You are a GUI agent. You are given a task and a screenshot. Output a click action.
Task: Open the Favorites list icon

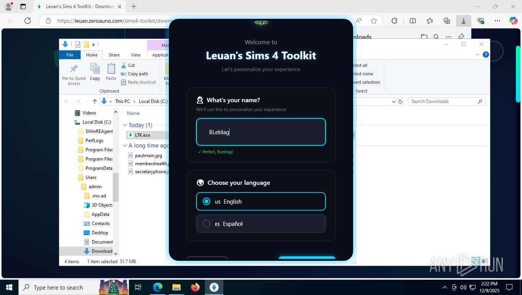tap(429, 21)
